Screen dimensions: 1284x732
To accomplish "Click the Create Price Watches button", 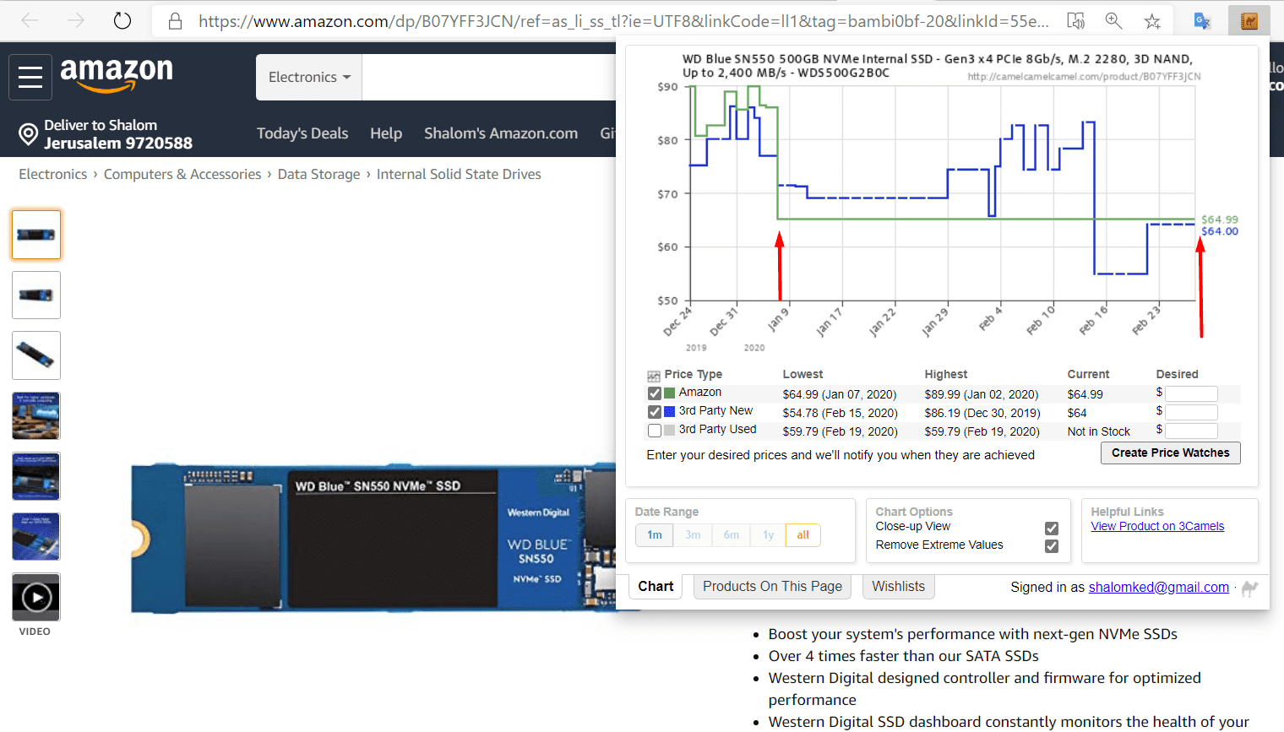I will [1171, 453].
